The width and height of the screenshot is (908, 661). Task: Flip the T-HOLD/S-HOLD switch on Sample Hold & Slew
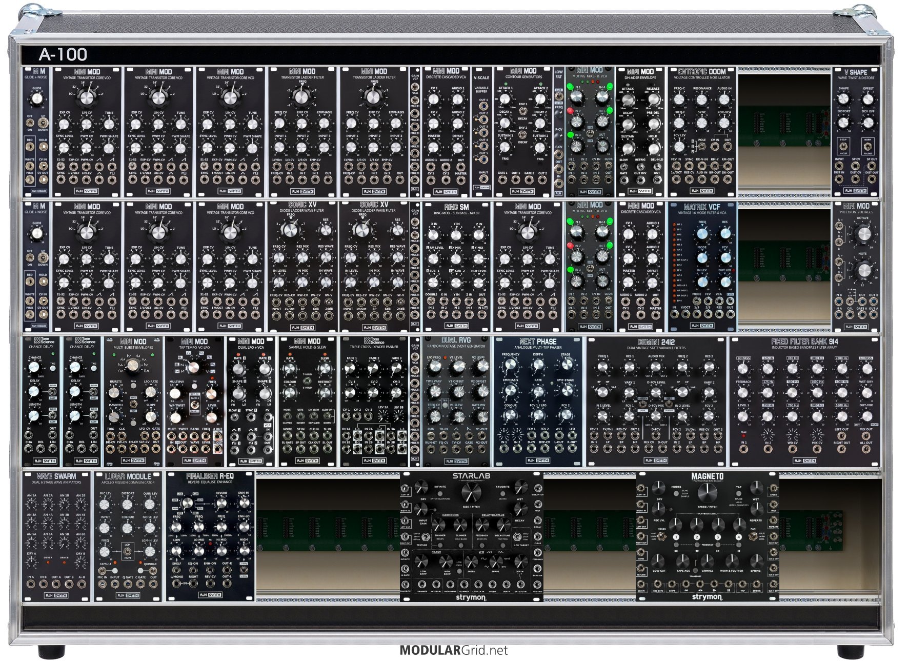[x=307, y=381]
